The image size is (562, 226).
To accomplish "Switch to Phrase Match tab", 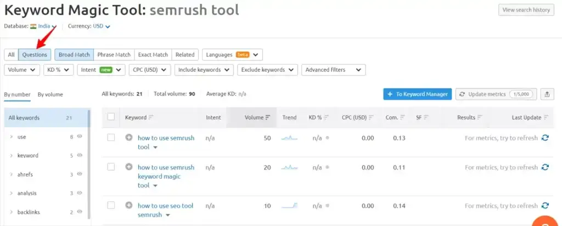I will click(114, 55).
